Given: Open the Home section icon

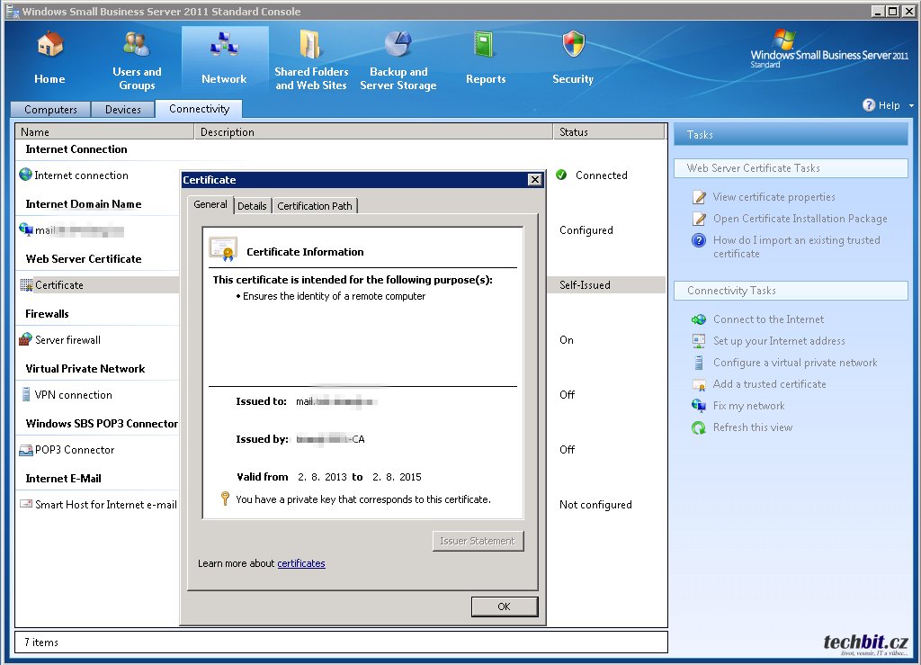Looking at the screenshot, I should pyautogui.click(x=49, y=45).
